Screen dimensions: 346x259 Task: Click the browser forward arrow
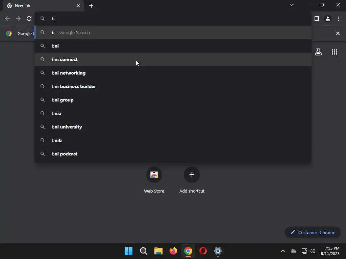18,19
